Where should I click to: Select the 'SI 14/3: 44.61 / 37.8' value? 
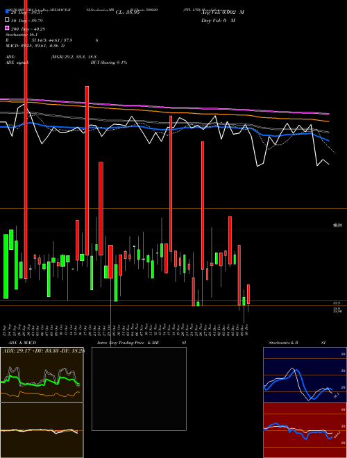coord(52,40)
